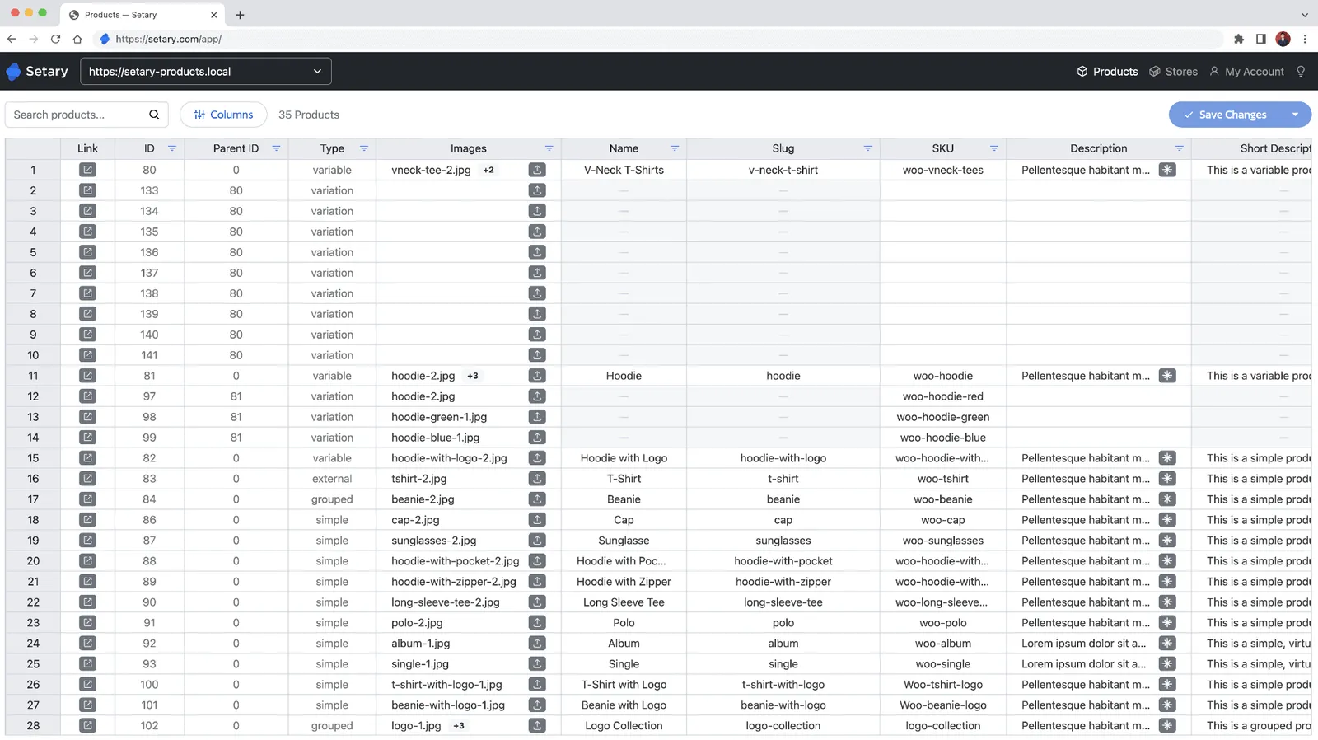The image size is (1318, 740).
Task: Open Name column filter
Action: point(674,148)
